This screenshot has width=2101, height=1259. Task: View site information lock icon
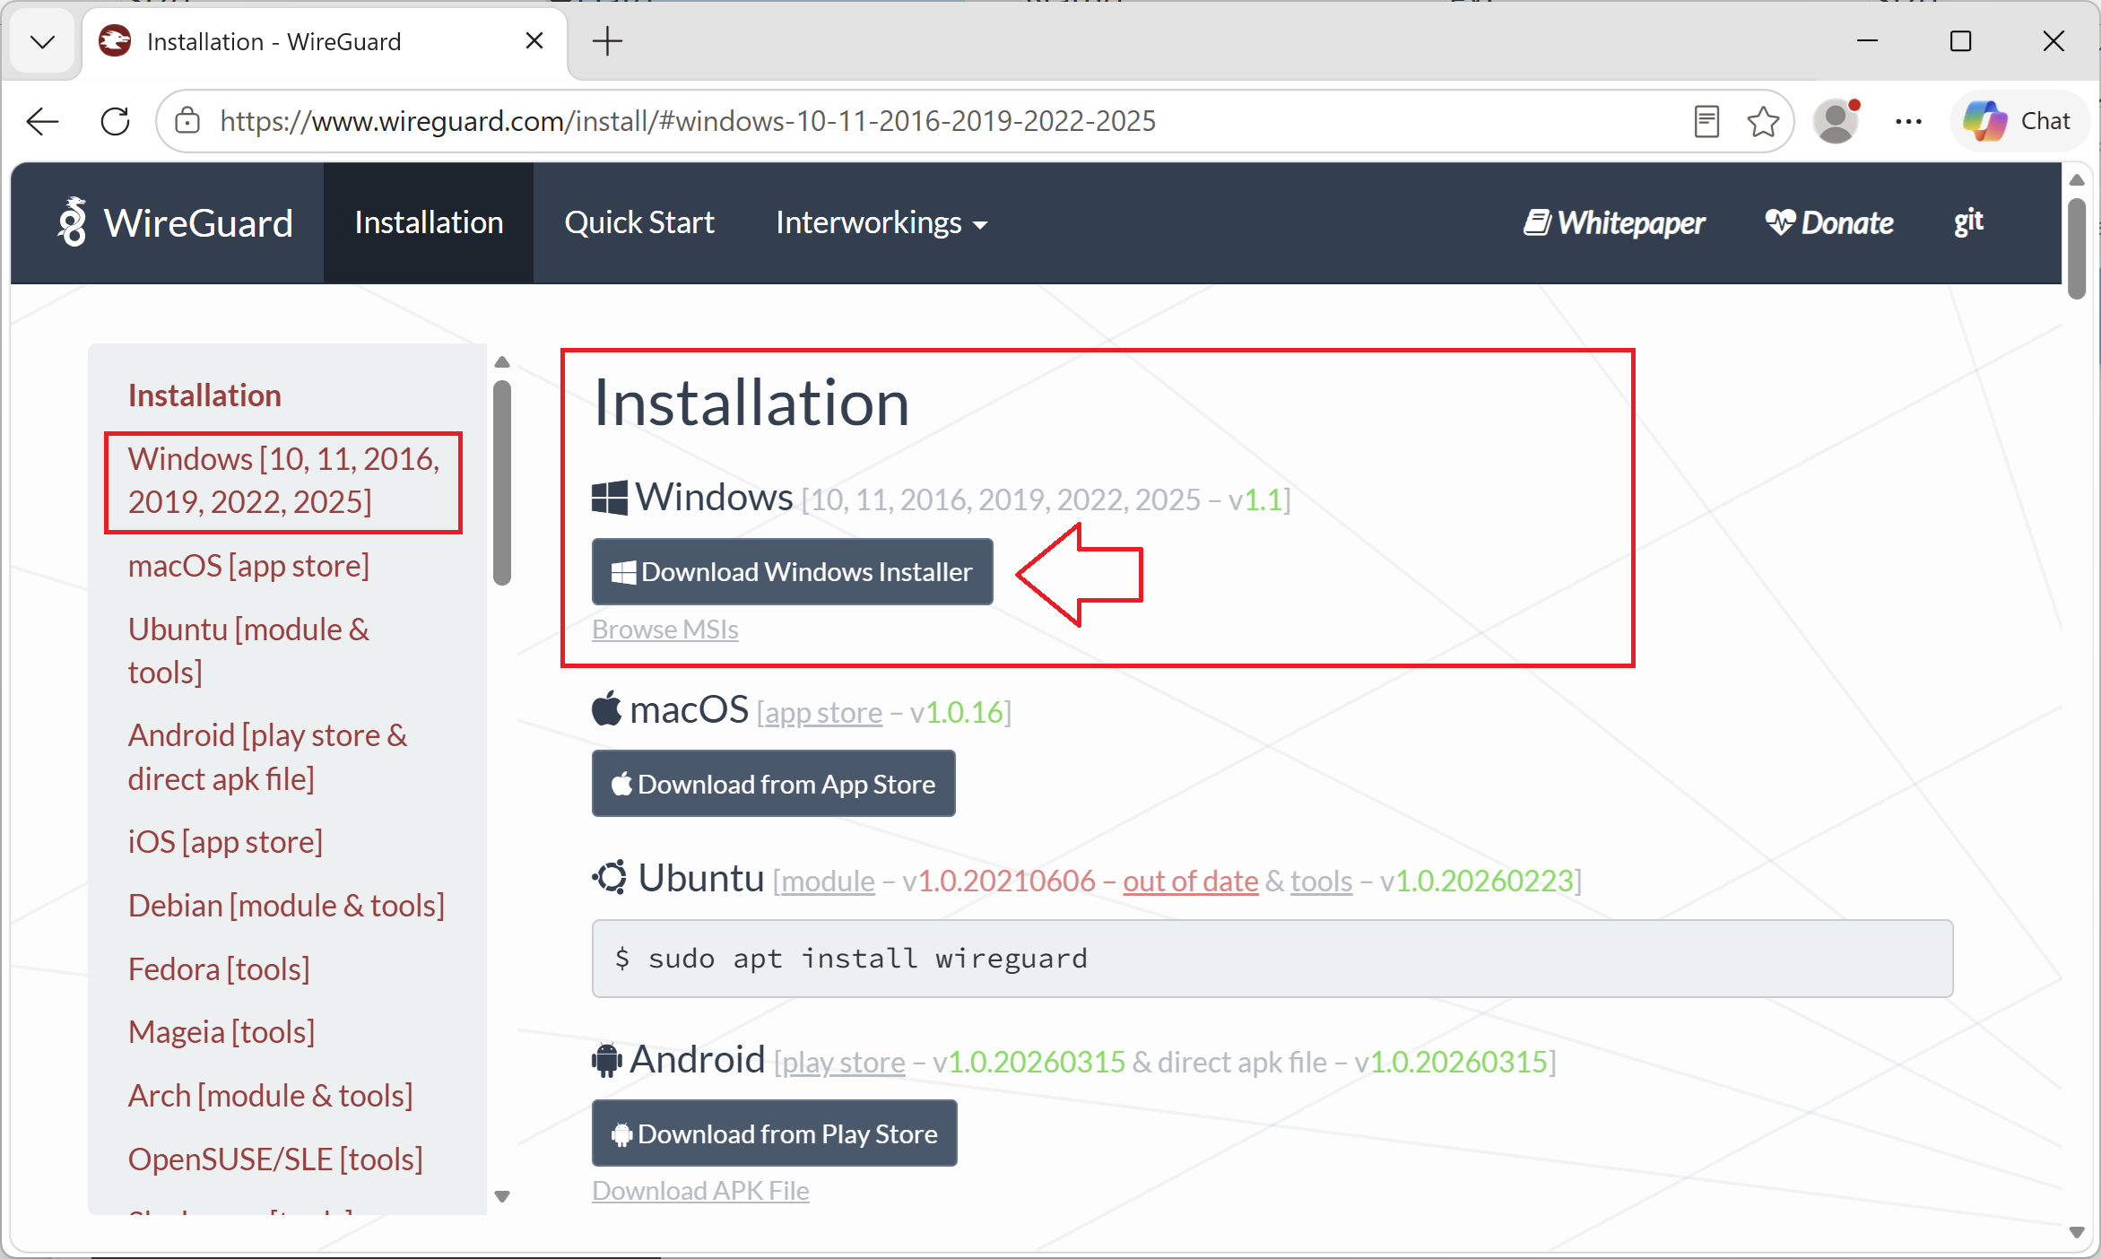(187, 121)
